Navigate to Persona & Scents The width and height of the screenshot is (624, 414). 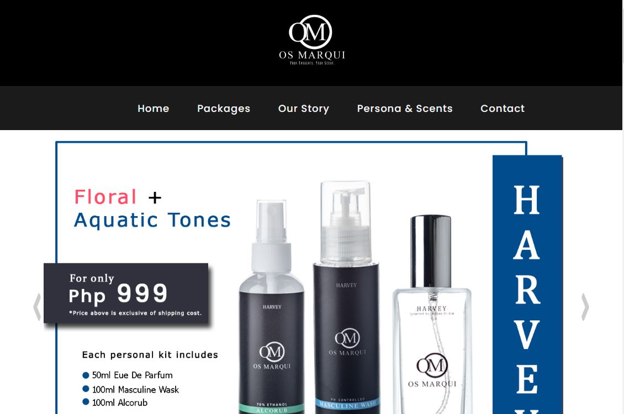[x=405, y=109]
